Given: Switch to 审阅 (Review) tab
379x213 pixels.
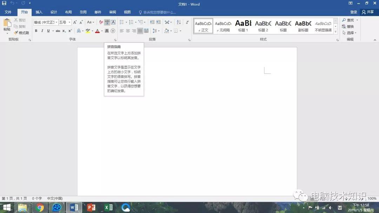Looking at the screenshot, I should tap(113, 12).
